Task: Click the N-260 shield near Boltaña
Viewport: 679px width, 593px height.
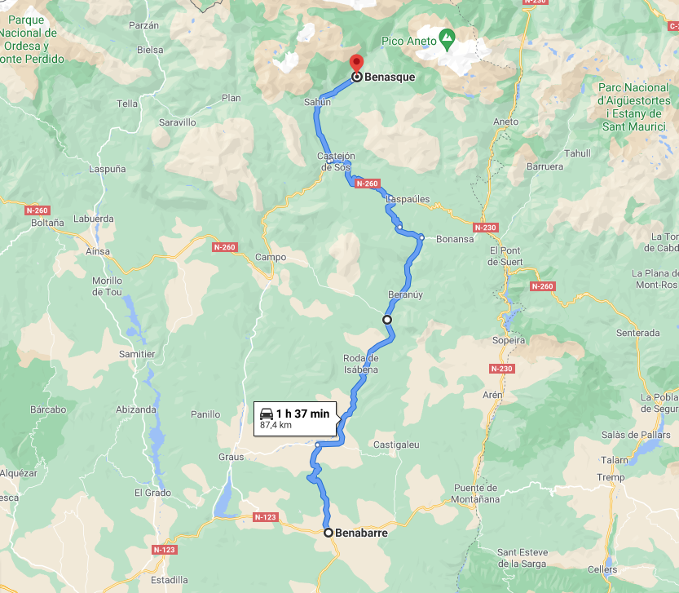Action: [37, 210]
